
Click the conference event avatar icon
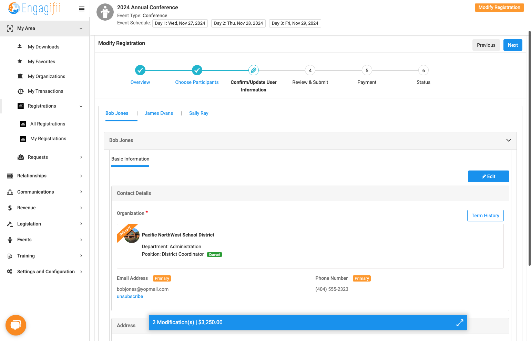point(105,12)
